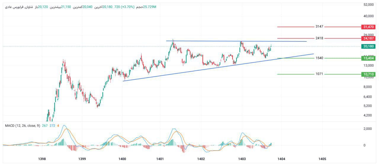Click year 1398 on the time axis
The width and height of the screenshot is (379, 166).
click(x=42, y=159)
